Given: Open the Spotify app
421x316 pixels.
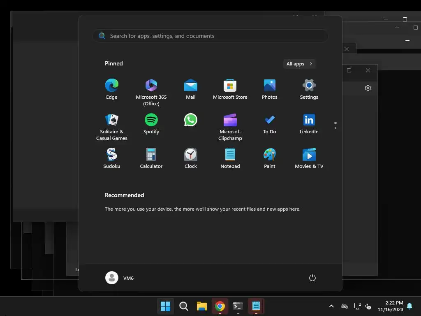Looking at the screenshot, I should 151,124.
